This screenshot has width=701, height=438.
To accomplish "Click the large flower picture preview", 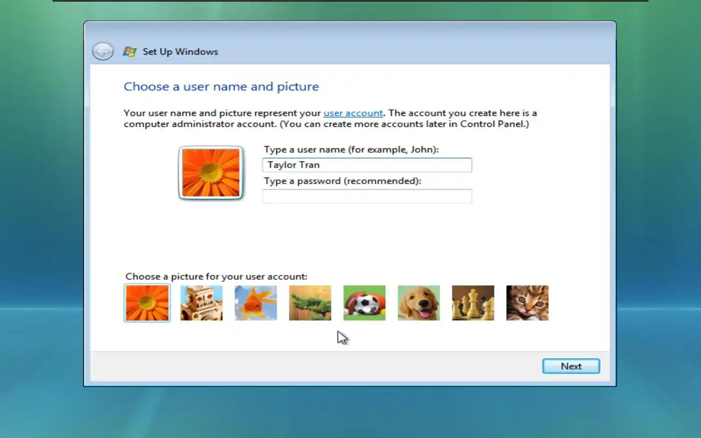I will [211, 173].
